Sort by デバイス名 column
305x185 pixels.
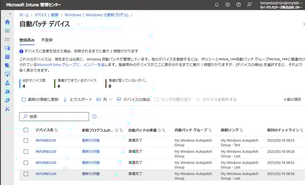click(47, 130)
